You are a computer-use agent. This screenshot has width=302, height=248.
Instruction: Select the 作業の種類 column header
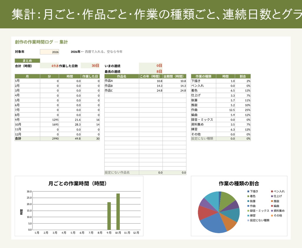tap(203, 76)
